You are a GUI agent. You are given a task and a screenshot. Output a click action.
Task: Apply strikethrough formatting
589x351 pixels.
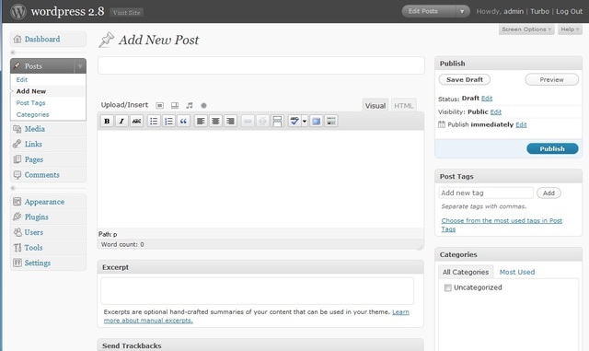pyautogui.click(x=136, y=121)
